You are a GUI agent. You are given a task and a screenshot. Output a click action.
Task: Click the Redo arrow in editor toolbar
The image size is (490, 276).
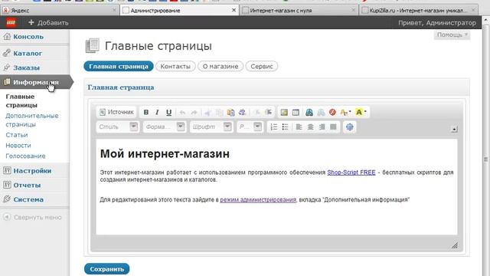click(194, 113)
